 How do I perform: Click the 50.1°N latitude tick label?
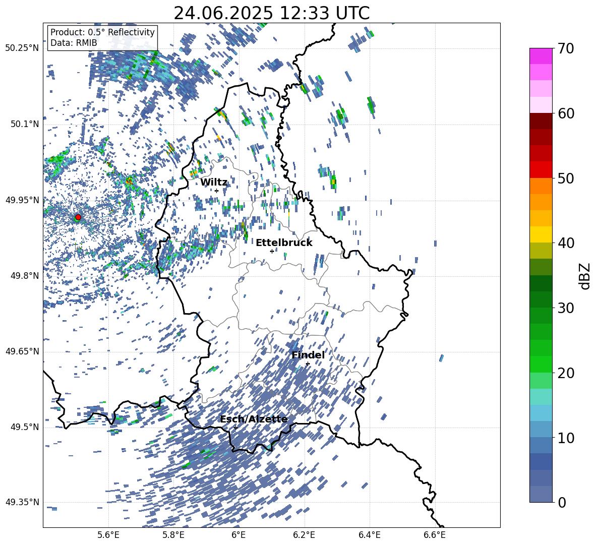click(25, 124)
